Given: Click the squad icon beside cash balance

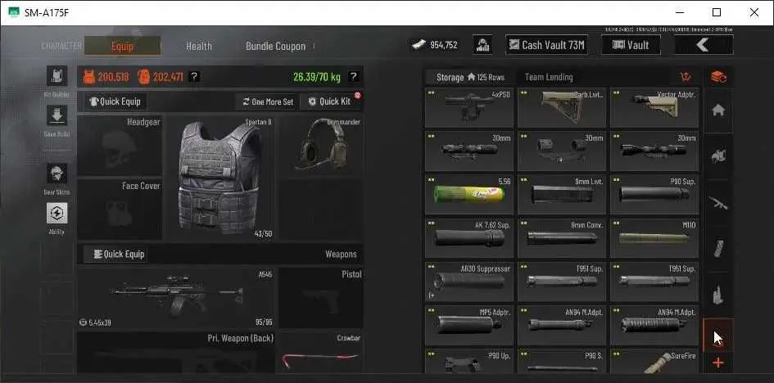Looking at the screenshot, I should [x=482, y=45].
